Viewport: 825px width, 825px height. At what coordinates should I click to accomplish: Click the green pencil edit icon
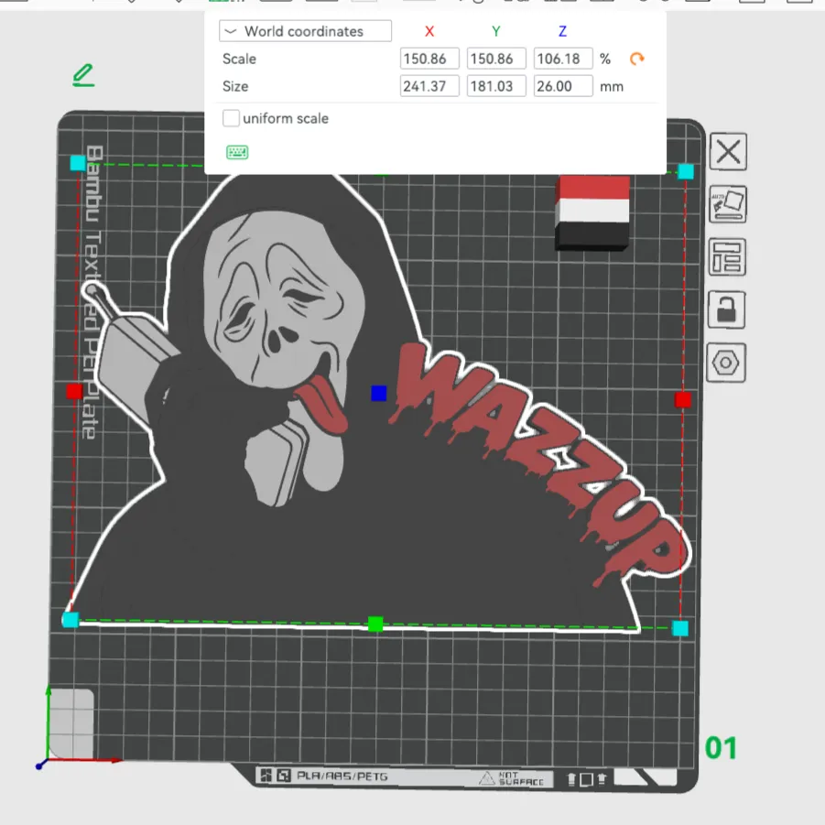(x=83, y=75)
